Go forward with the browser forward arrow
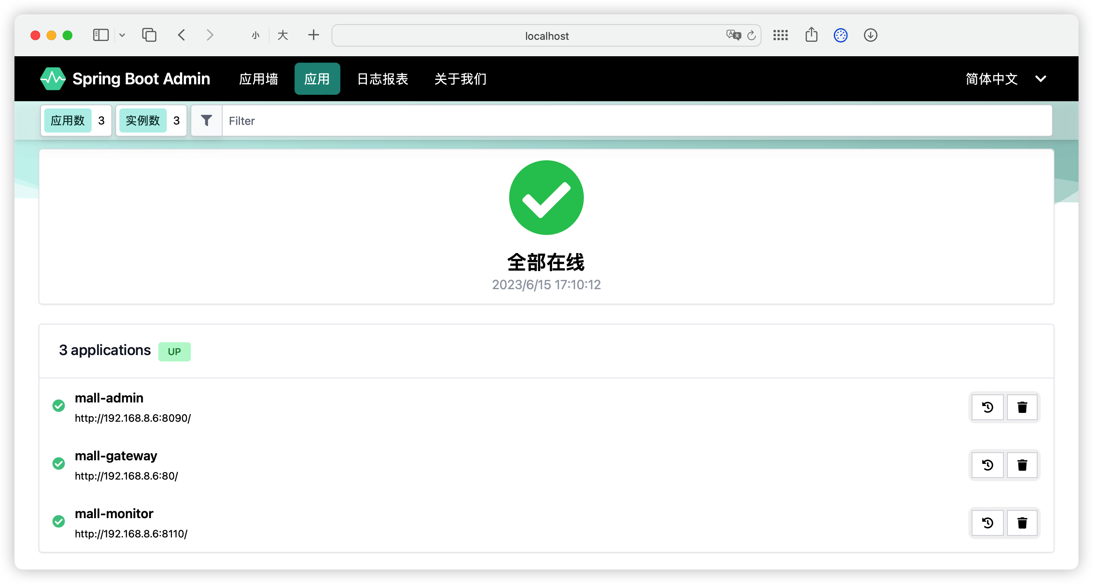The width and height of the screenshot is (1093, 584). (x=210, y=35)
